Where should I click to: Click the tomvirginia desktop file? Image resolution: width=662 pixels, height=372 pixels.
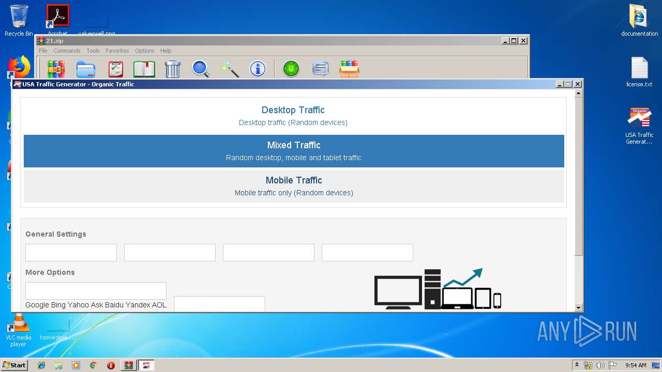[57, 331]
